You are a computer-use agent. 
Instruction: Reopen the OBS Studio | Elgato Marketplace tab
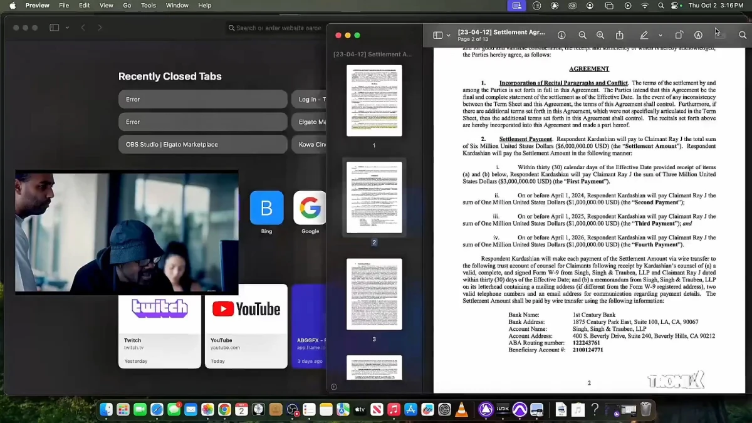pyautogui.click(x=202, y=144)
